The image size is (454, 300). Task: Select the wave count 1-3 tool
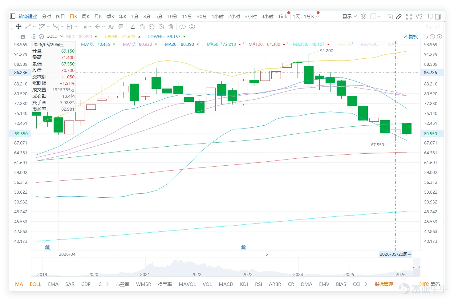pyautogui.click(x=56, y=27)
